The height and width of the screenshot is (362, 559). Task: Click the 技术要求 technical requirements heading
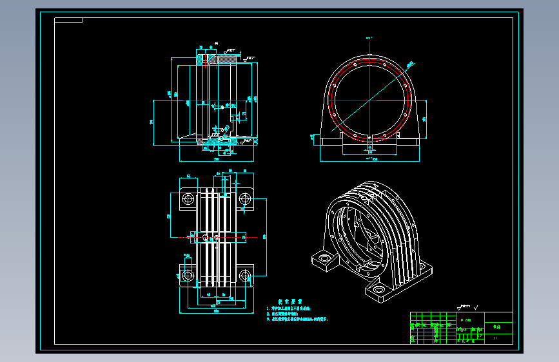click(x=290, y=302)
